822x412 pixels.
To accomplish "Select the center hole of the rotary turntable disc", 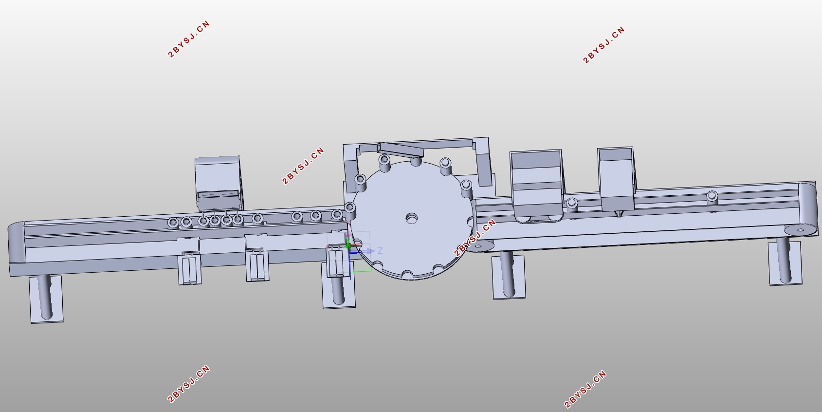I will pyautogui.click(x=412, y=218).
